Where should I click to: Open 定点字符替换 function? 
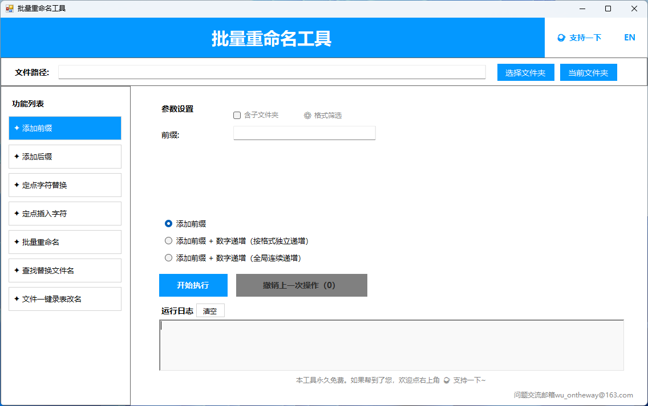coord(65,185)
